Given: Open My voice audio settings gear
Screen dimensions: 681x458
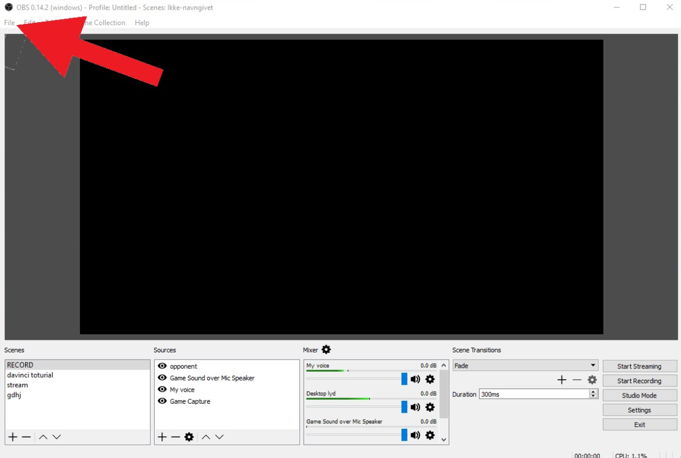Looking at the screenshot, I should point(430,379).
